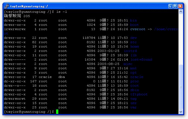The height and width of the screenshot is (119, 188).
Task: Close the terminal window
Action: point(180,6)
